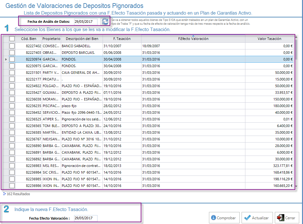The image size is (303, 224).
Task: Check the row for bien 82236767
Action: tap(12, 139)
